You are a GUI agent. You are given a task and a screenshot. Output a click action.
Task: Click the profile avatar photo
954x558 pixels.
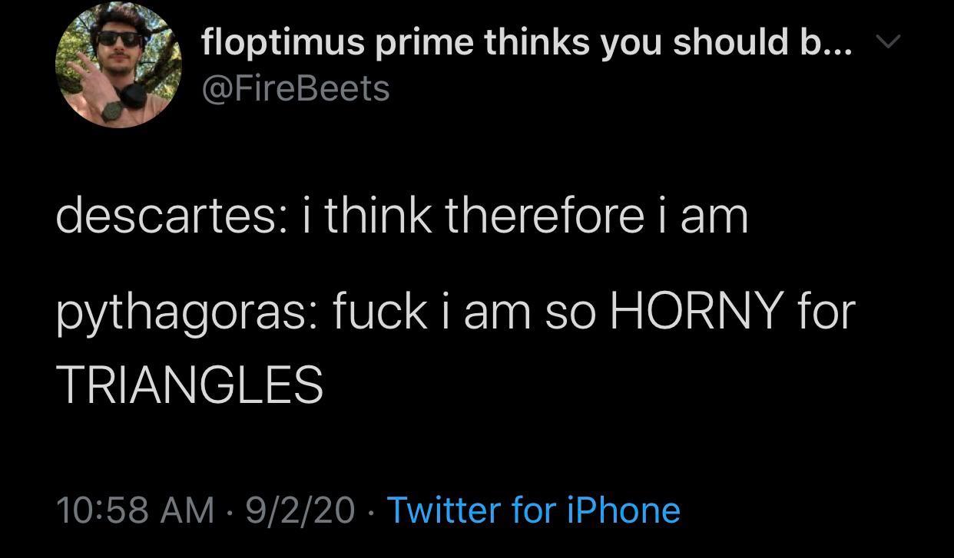pyautogui.click(x=119, y=64)
